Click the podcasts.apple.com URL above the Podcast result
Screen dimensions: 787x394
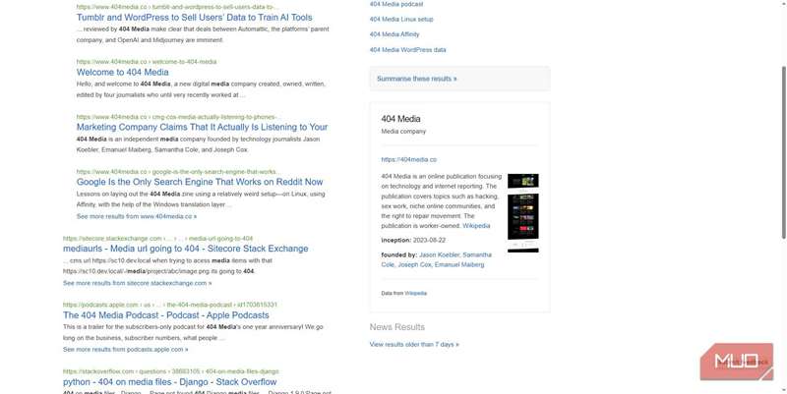(170, 305)
